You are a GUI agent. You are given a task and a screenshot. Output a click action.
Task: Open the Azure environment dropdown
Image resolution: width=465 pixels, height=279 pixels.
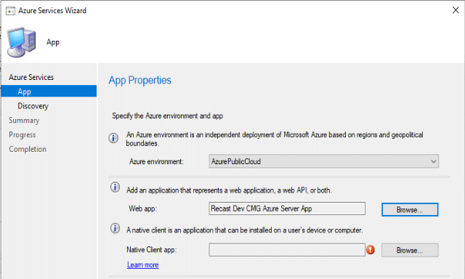click(x=323, y=161)
